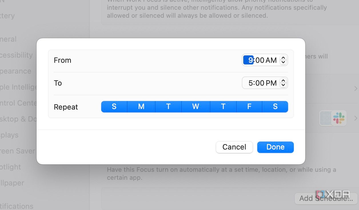The image size is (359, 210).
Task: Click the "To" label
Action: 58,83
